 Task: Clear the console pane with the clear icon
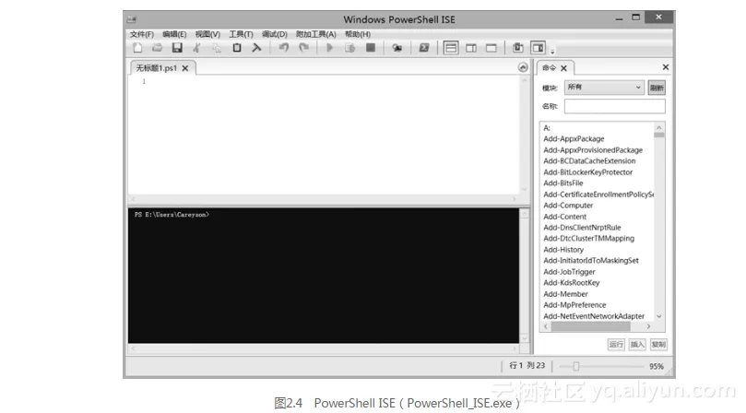tap(256, 48)
